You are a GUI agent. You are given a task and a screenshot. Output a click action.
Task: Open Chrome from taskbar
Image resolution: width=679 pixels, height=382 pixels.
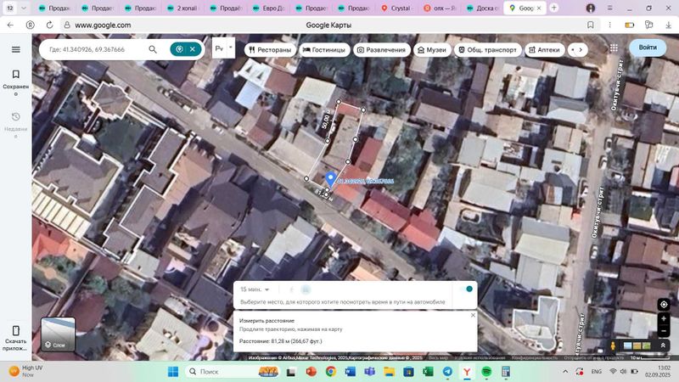pos(331,372)
